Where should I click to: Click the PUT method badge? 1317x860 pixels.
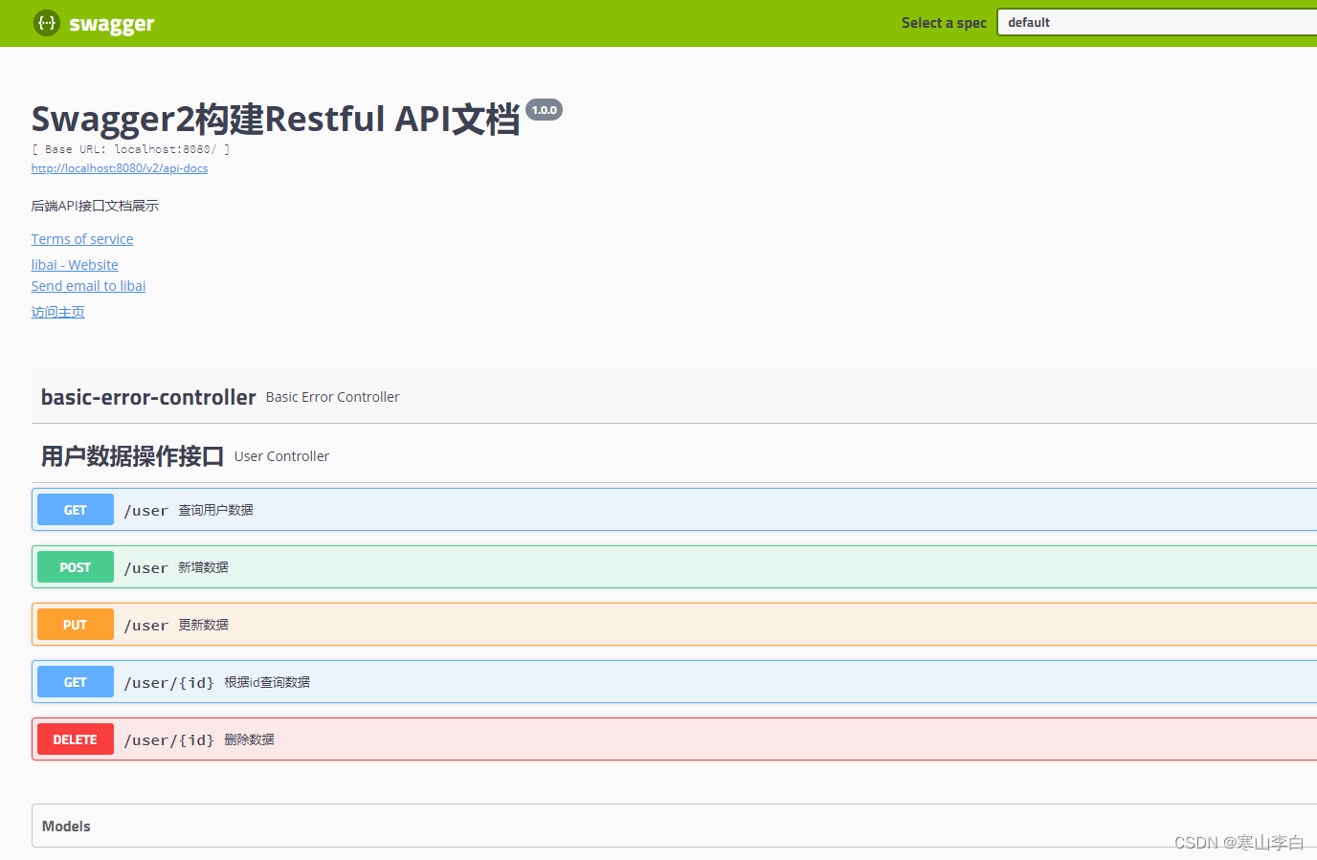pyautogui.click(x=76, y=625)
